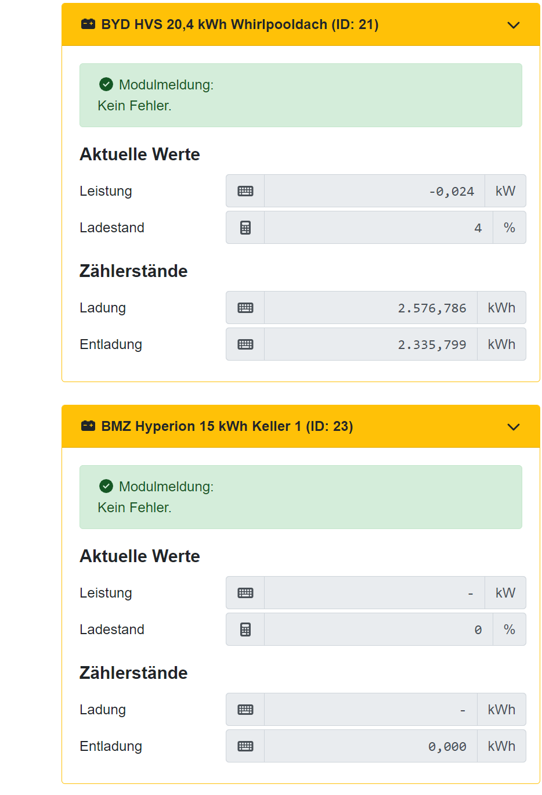The height and width of the screenshot is (795, 542).
Task: Collapse BYD HVS 20,4 kWh panel chevron
Action: 514,25
